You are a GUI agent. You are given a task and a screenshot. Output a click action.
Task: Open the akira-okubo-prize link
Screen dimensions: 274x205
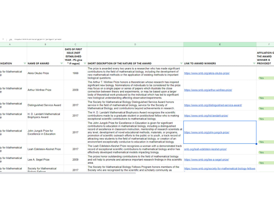(x=207, y=73)
